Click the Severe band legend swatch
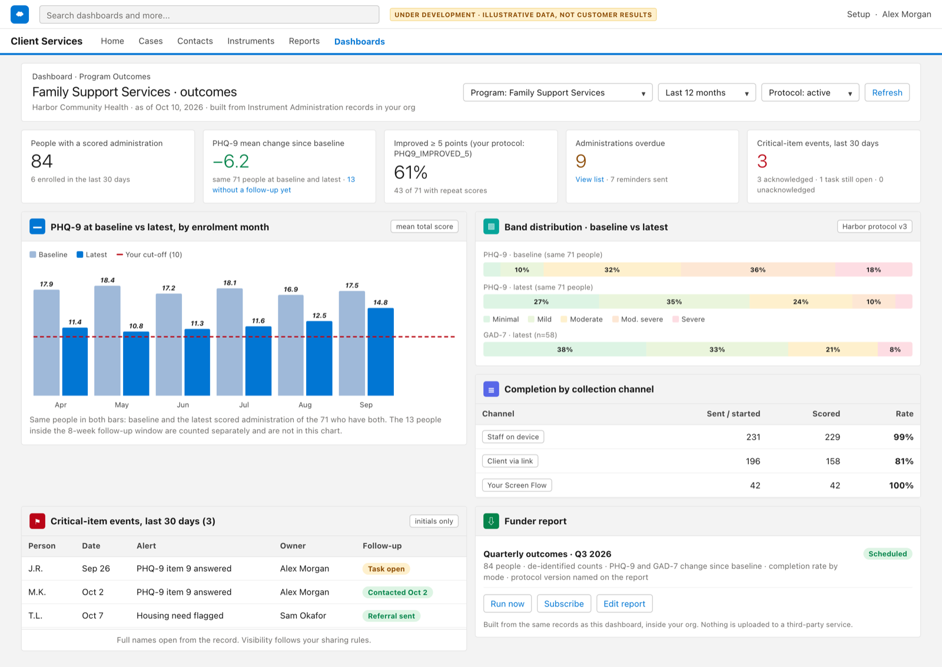The image size is (942, 667). tap(676, 319)
